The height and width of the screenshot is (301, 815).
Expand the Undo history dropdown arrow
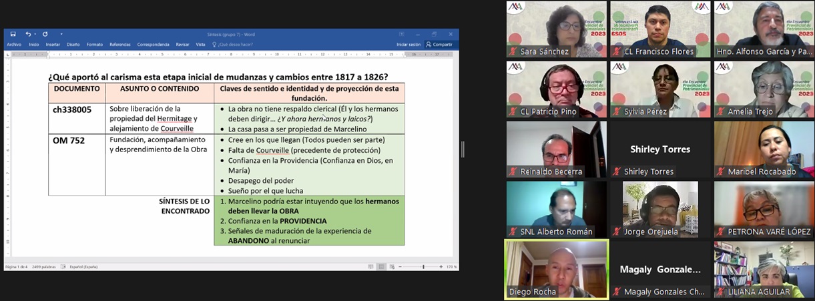click(35, 34)
